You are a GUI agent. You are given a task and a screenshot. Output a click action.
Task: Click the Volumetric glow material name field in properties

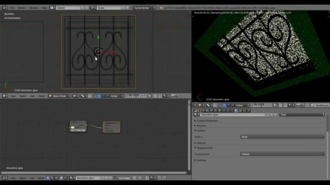[x=233, y=115]
